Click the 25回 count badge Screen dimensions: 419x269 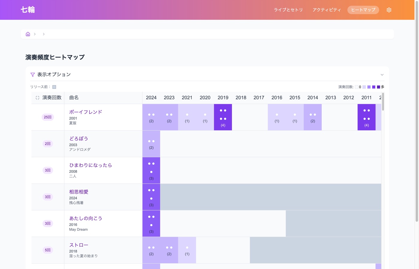48,117
